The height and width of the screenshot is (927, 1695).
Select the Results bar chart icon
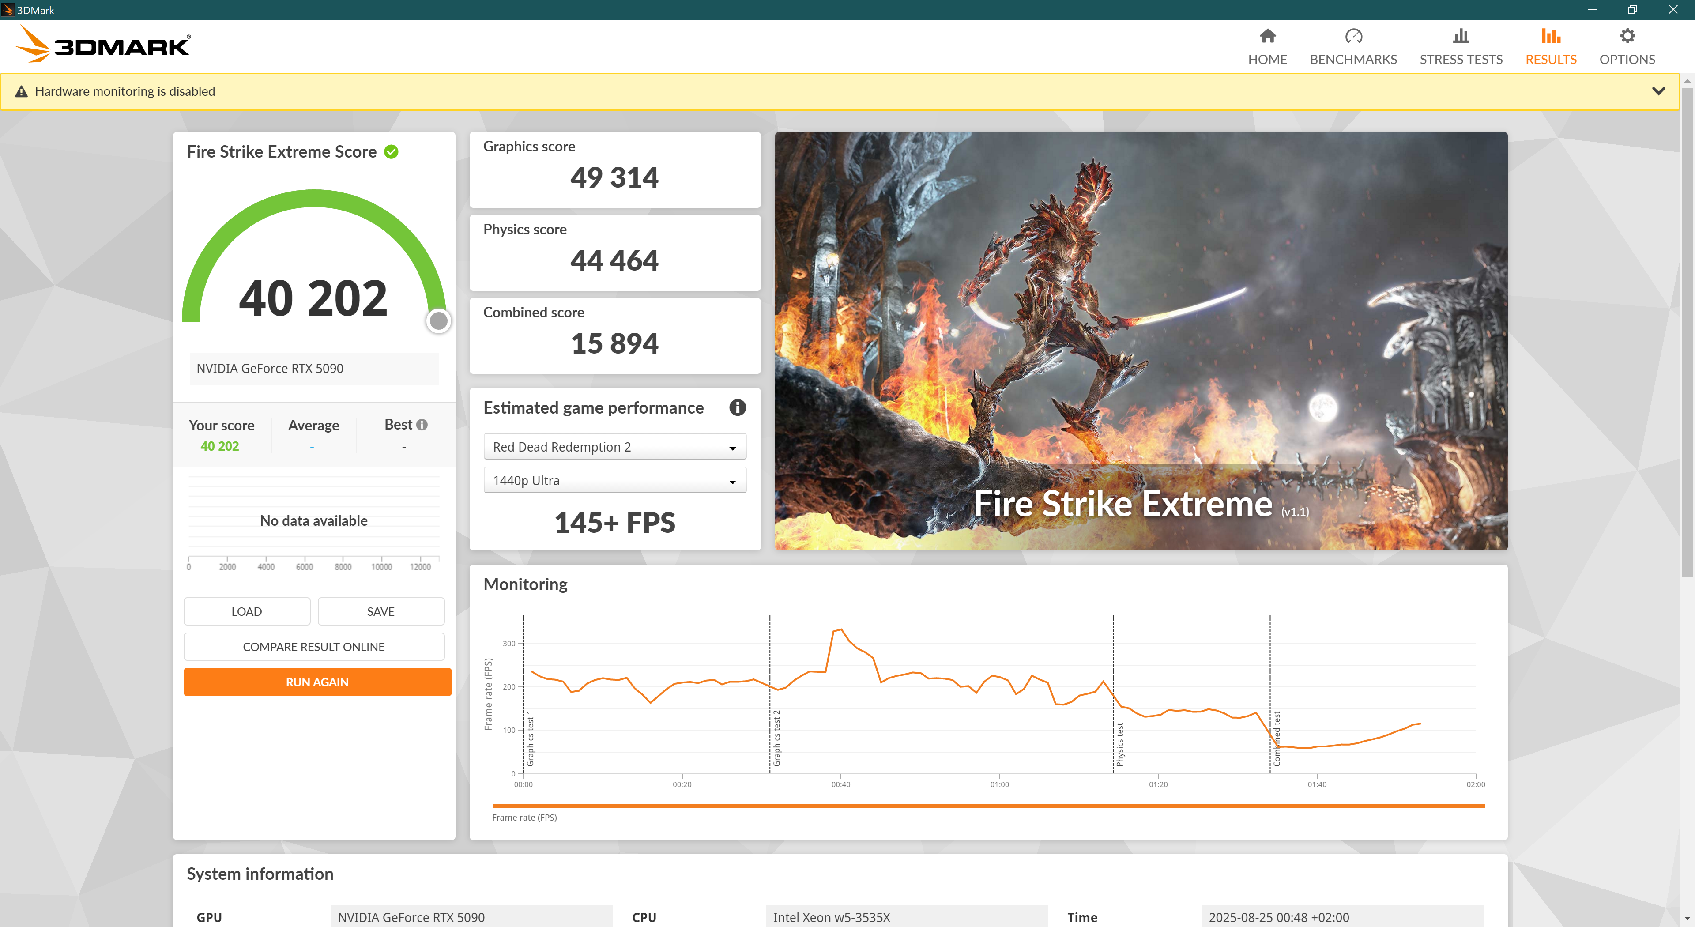[x=1551, y=35]
